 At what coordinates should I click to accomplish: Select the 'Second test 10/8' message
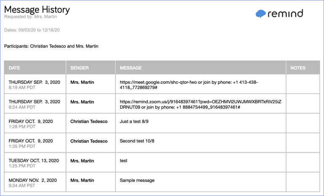pos(137,141)
